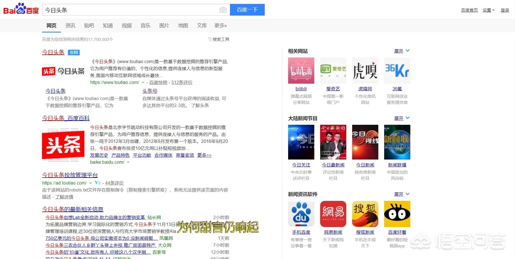
Task: Click the 荣誉奖项 link
Action: 185,155
